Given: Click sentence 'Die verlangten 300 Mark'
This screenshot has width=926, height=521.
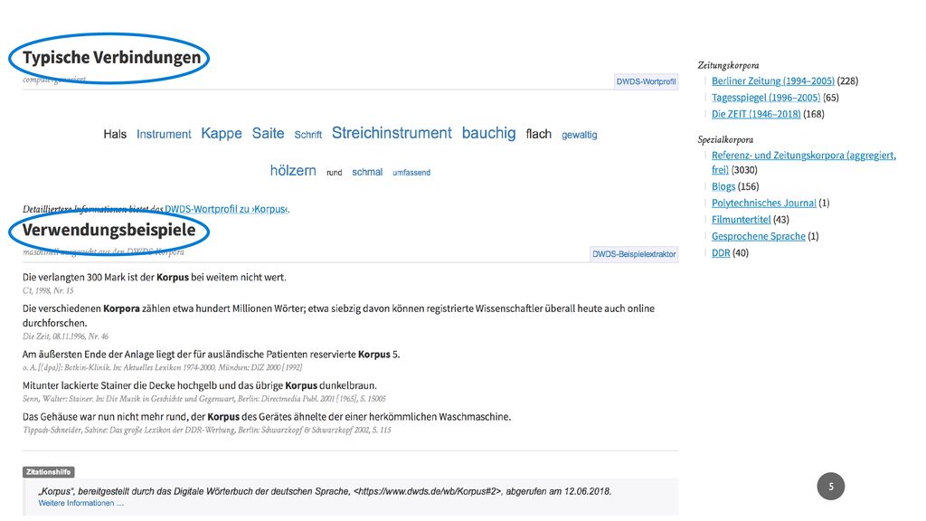Looking at the screenshot, I should coord(154,277).
